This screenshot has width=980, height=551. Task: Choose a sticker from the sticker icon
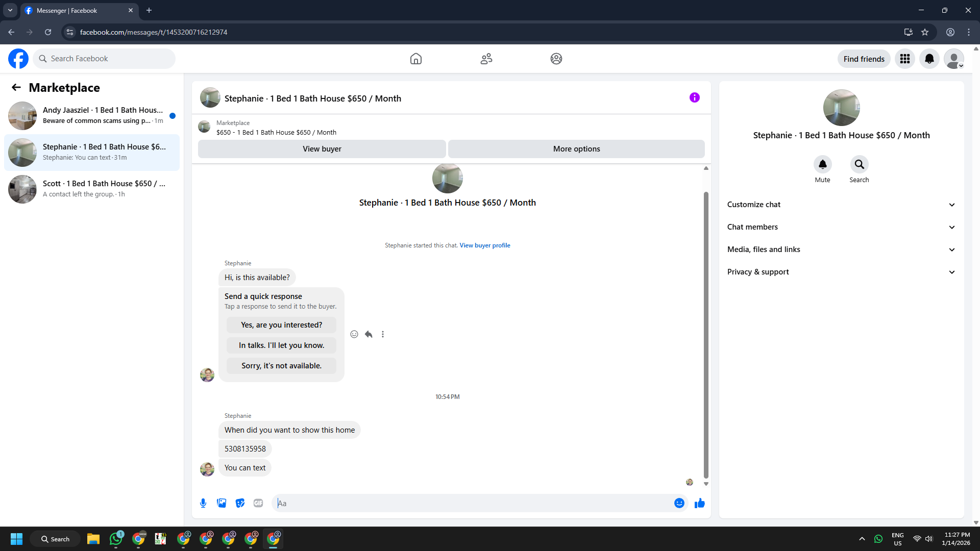tap(240, 503)
